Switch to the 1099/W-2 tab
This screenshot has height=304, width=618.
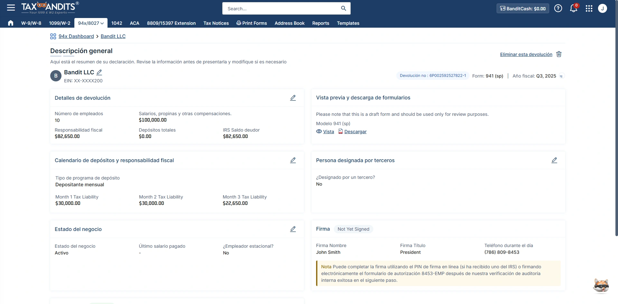pos(60,23)
